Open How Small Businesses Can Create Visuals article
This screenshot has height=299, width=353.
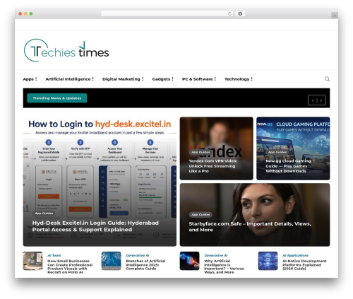tap(70, 266)
